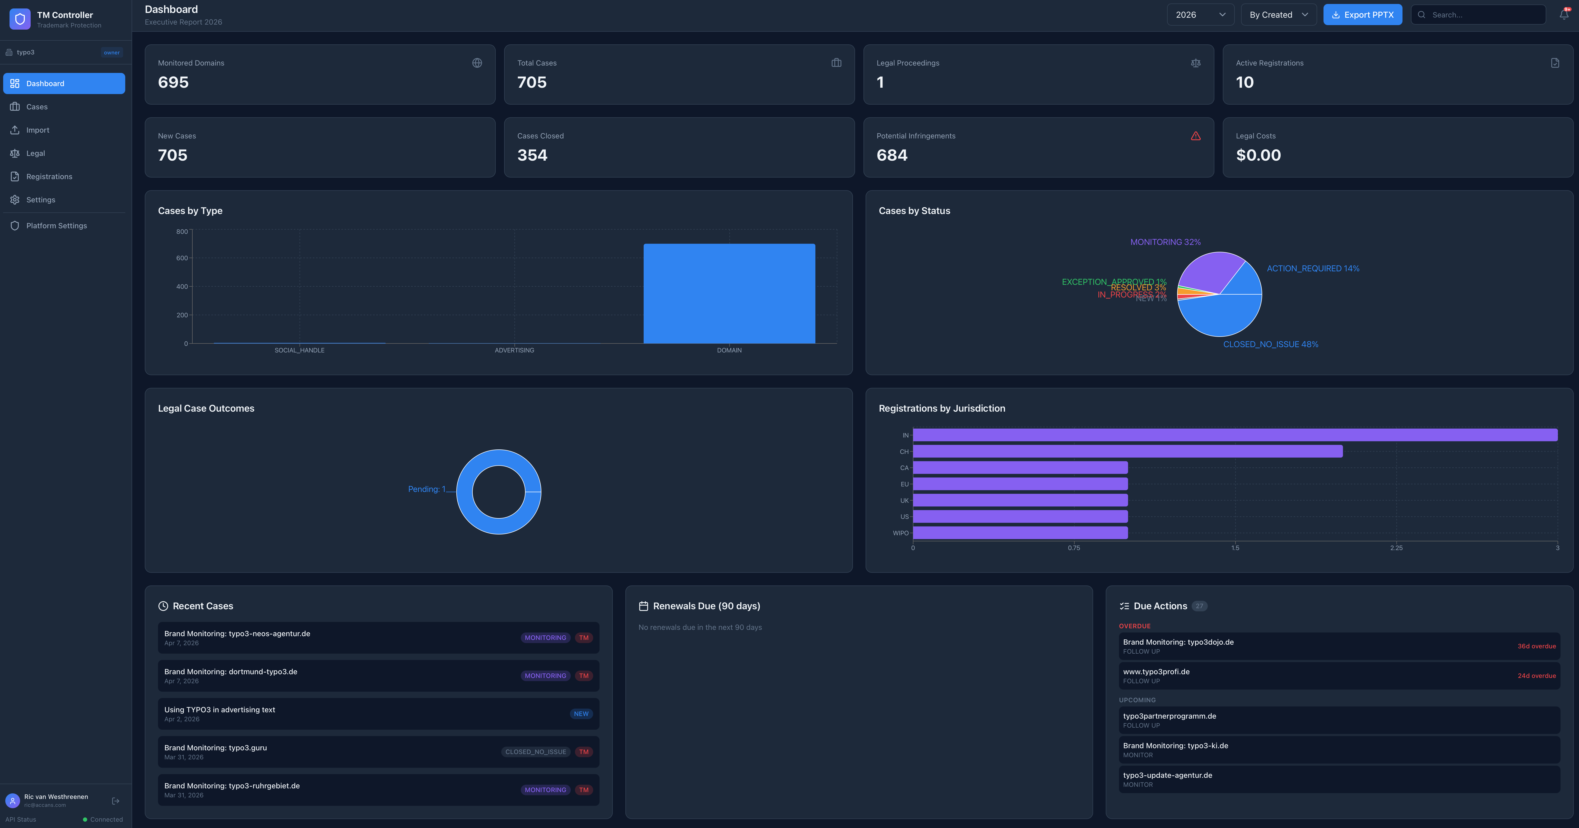Navigate to Registrations in sidebar
1579x828 pixels.
click(64, 176)
